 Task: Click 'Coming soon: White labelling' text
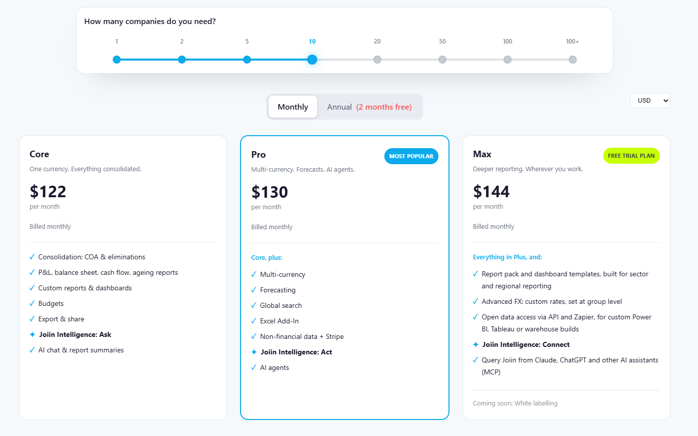coord(515,403)
